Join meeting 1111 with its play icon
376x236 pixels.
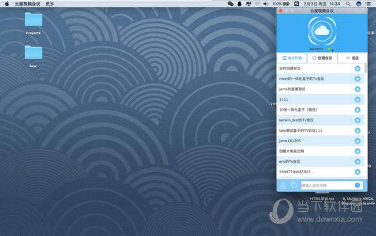tap(358, 100)
